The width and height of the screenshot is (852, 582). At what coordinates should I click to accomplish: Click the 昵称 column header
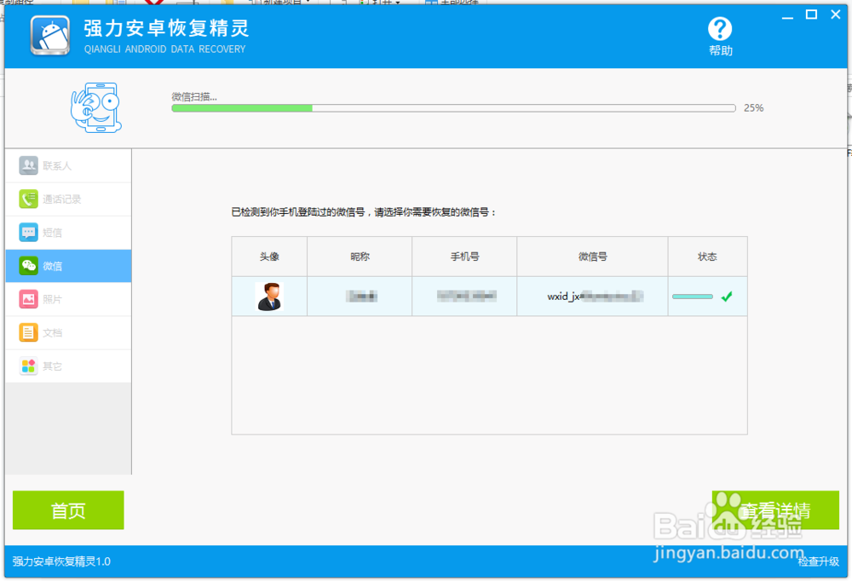(x=360, y=256)
